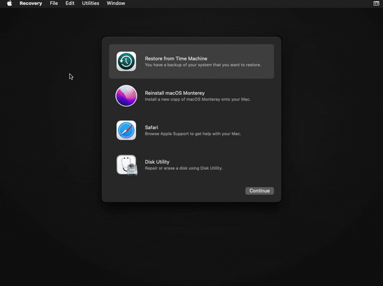The image size is (383, 286).
Task: Click 'Repair or erase a disk' description
Action: 183,168
